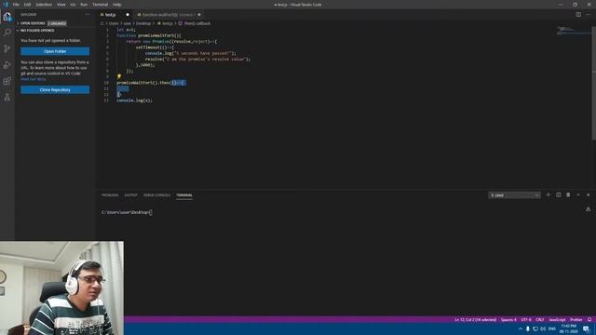The image size is (596, 335).
Task: Open the Selection menu
Action: (44, 5)
